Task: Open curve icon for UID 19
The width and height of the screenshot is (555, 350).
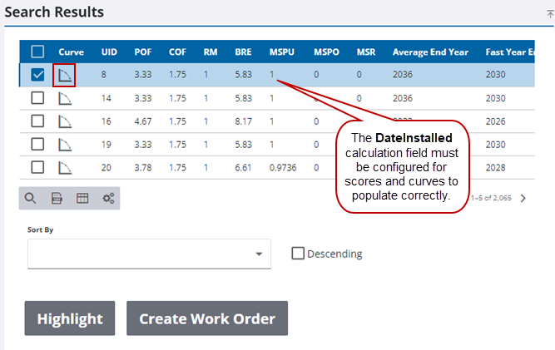Action: tap(64, 144)
